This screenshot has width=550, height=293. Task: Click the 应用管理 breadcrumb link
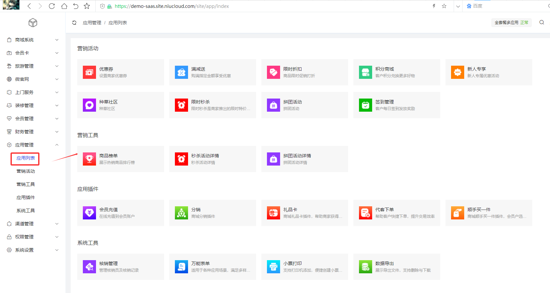click(92, 23)
